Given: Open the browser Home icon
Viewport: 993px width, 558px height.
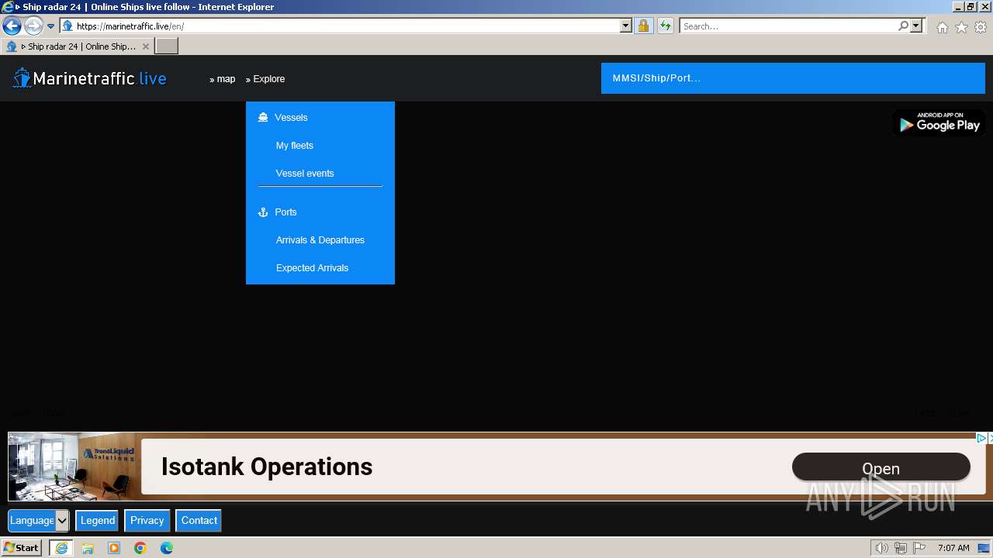Looking at the screenshot, I should coord(942,27).
